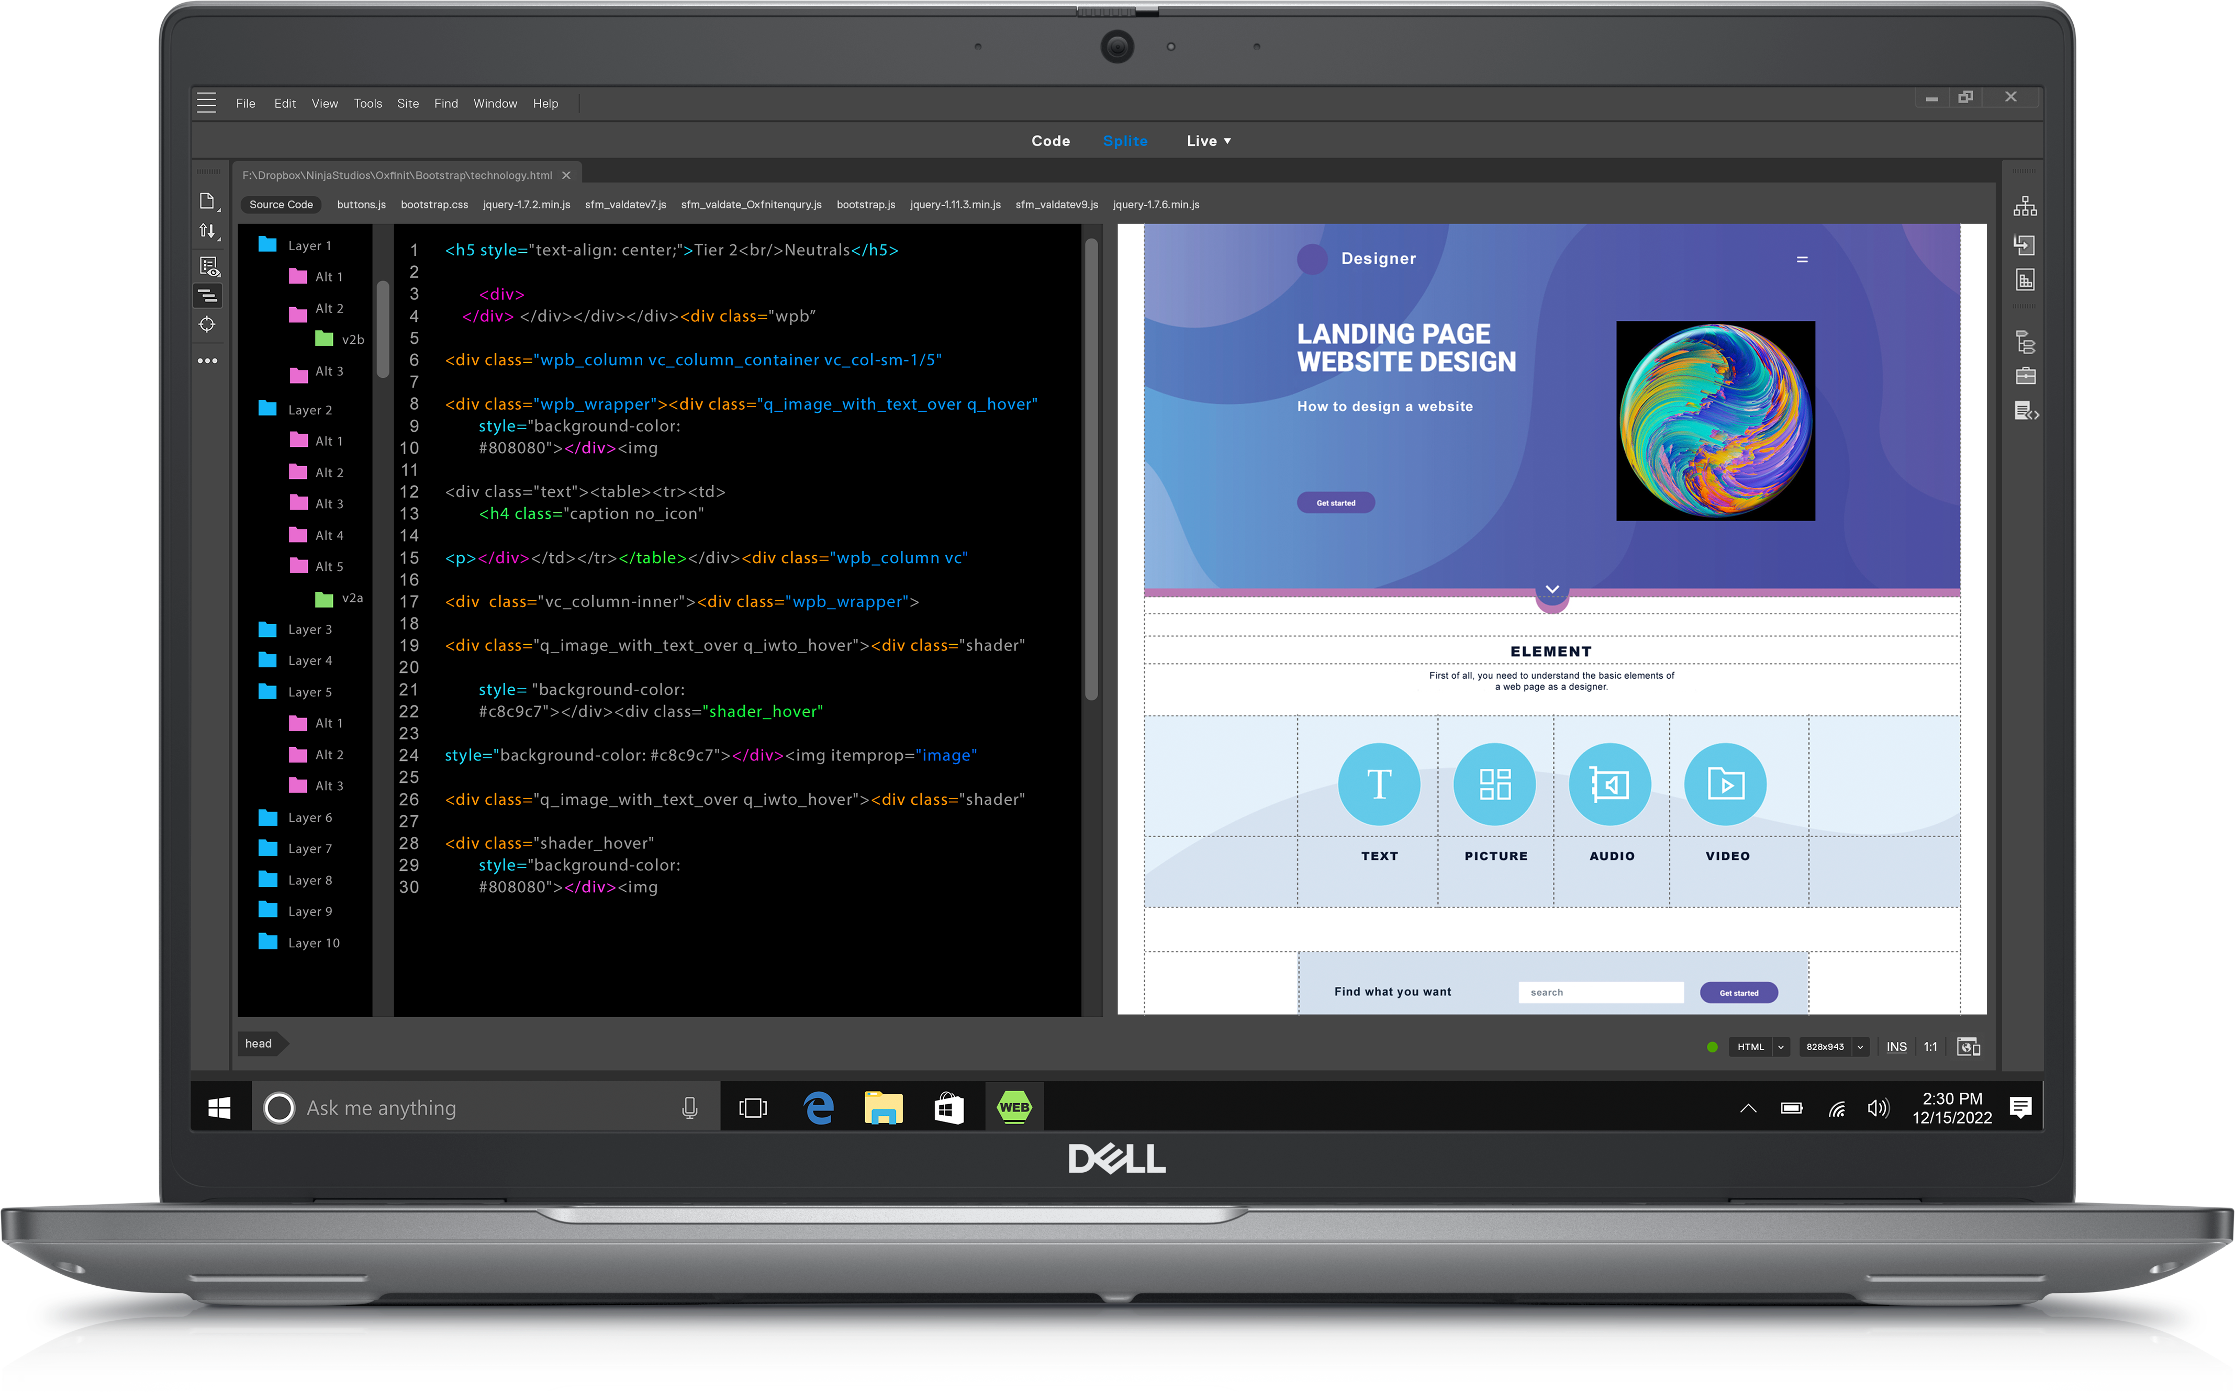Select the Source Code tab
Image resolution: width=2235 pixels, height=1392 pixels.
tap(281, 205)
